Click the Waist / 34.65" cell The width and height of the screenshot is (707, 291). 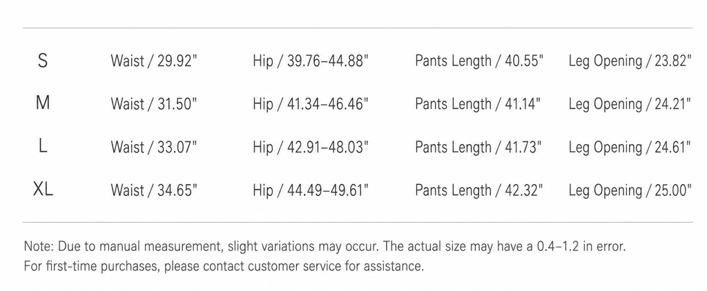click(x=154, y=190)
